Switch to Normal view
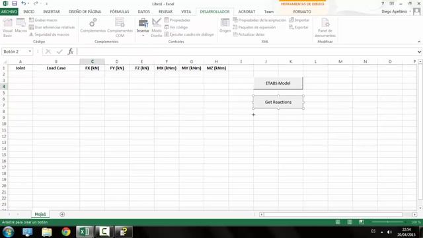 (338, 222)
